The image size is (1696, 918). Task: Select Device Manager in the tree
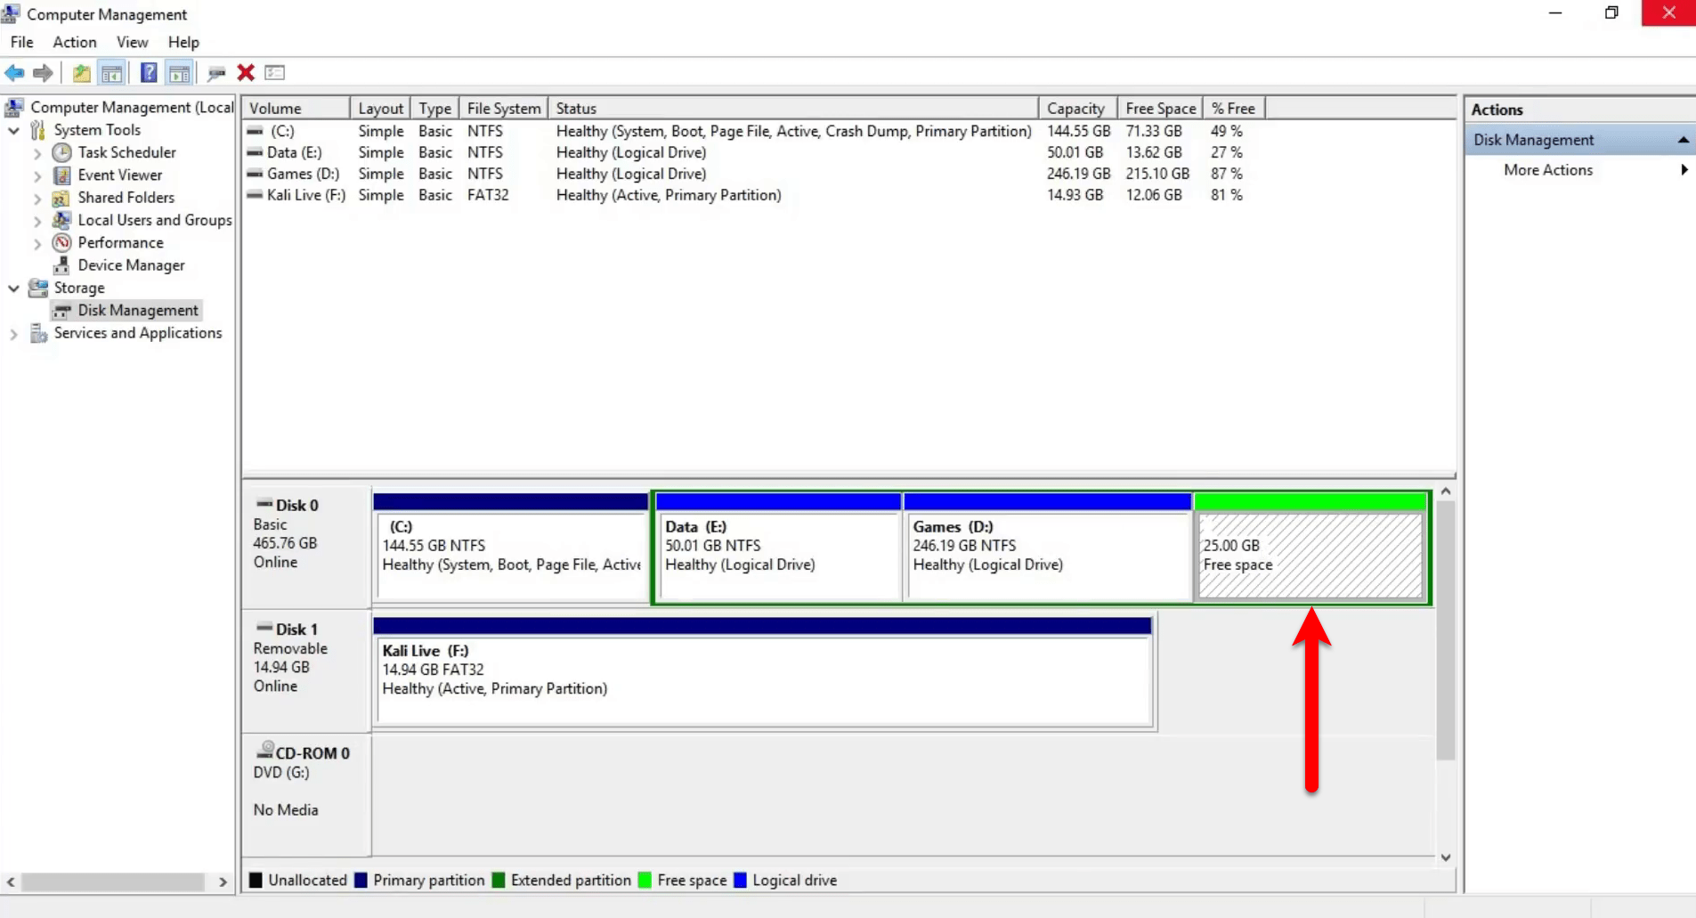click(131, 265)
